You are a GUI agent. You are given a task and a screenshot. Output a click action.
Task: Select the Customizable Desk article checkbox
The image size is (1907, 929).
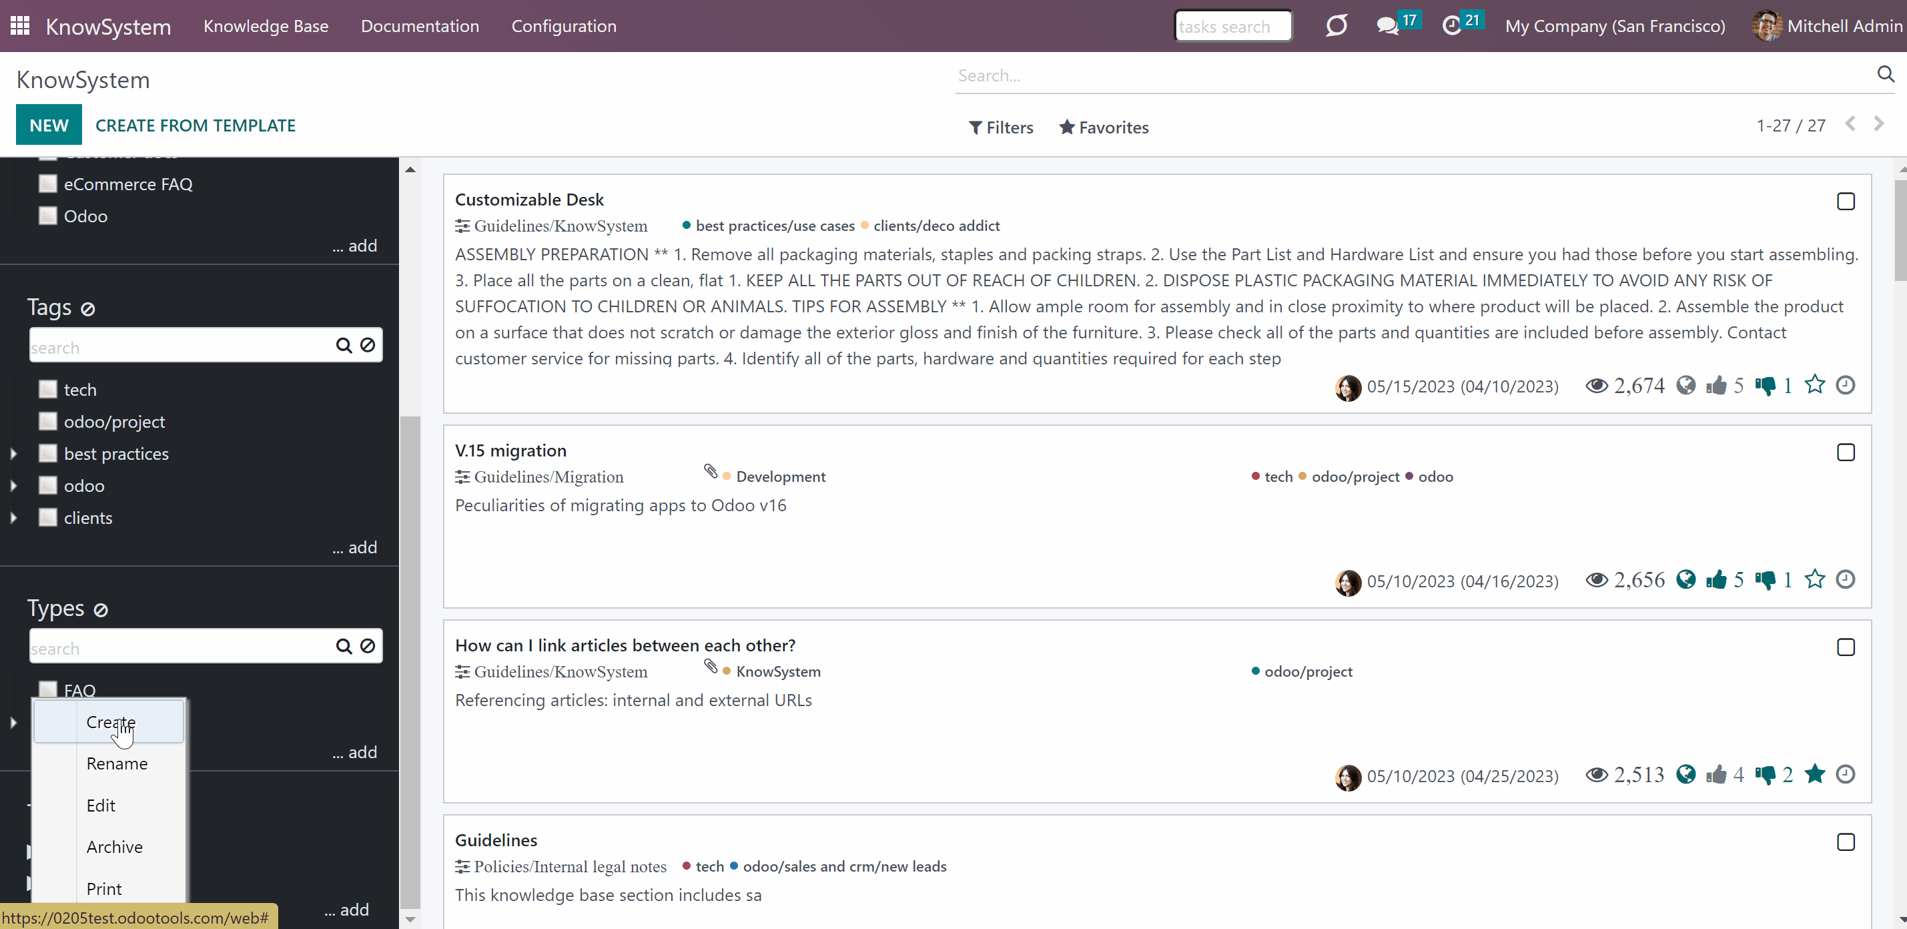pyautogui.click(x=1846, y=202)
